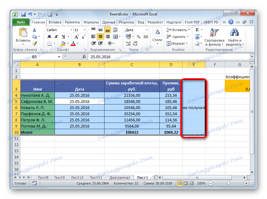This screenshot has height=199, width=267.
Task: Open the Лист10 sheet tab
Action: [x=77, y=177]
